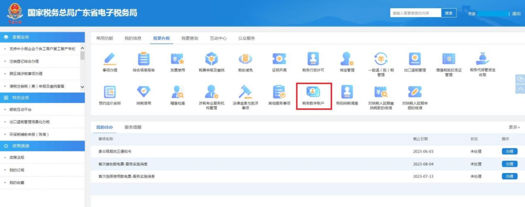Image resolution: width=525 pixels, height=207 pixels.
Task: Open 税费申报及缴纳 icon
Action: (x=211, y=59)
